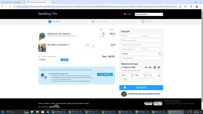Viewport: 203px width, 114px height.
Task: Click the postal code field
Action: coord(131,49)
